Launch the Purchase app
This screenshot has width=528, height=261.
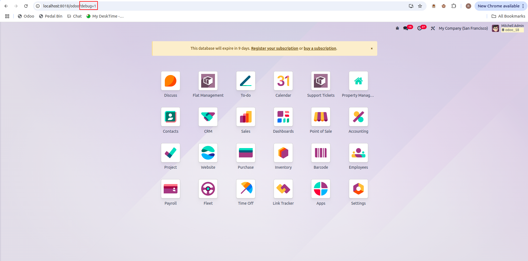246,153
